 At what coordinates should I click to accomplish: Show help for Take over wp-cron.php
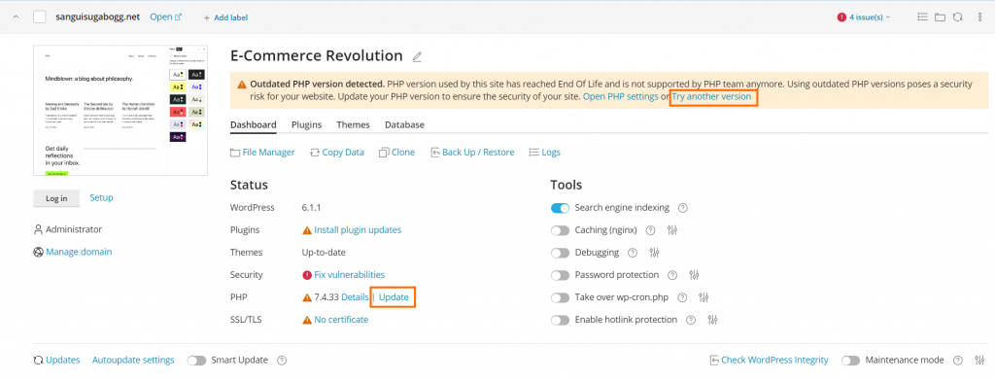click(682, 296)
